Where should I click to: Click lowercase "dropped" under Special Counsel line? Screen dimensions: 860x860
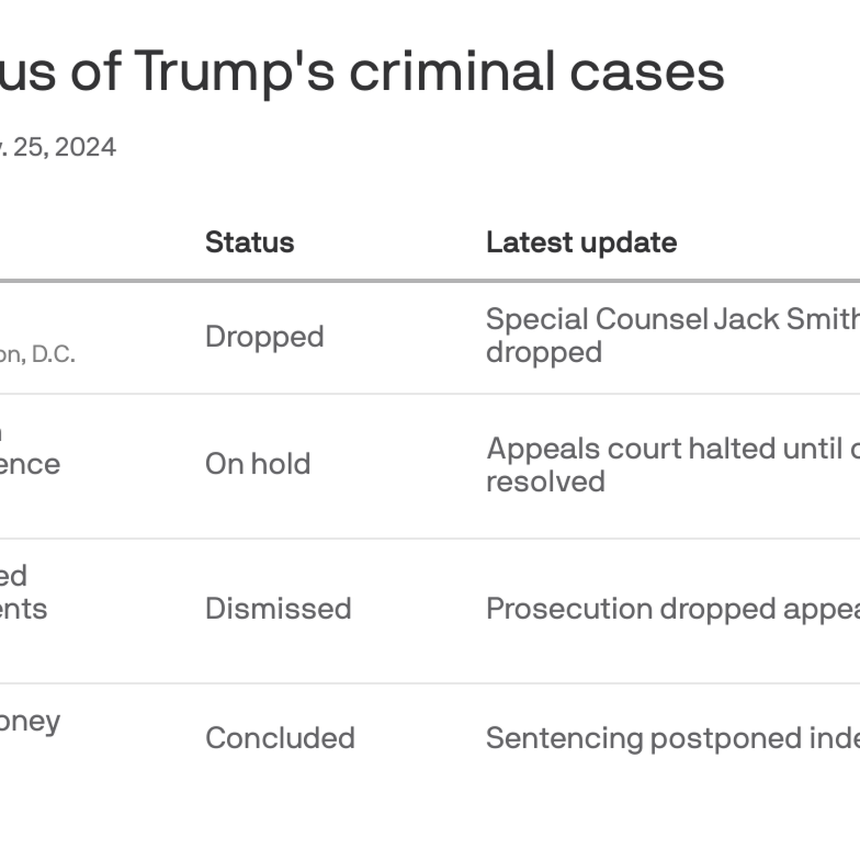[x=543, y=353]
